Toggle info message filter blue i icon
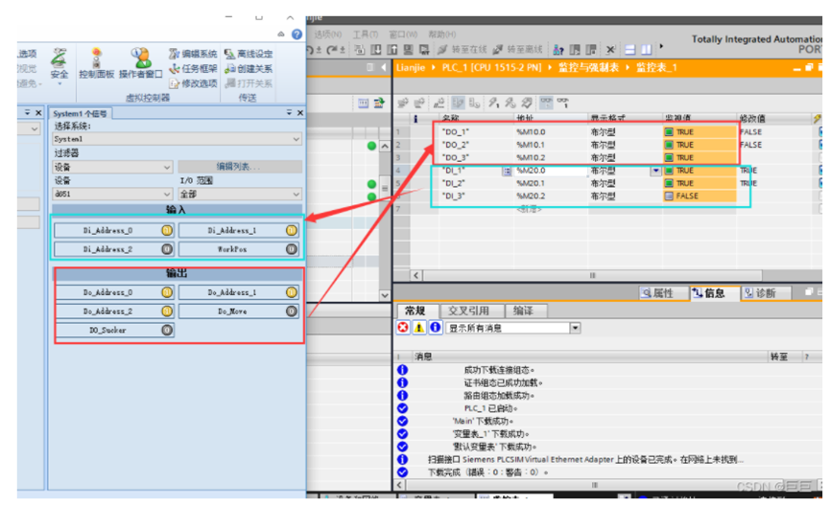 pos(435,328)
